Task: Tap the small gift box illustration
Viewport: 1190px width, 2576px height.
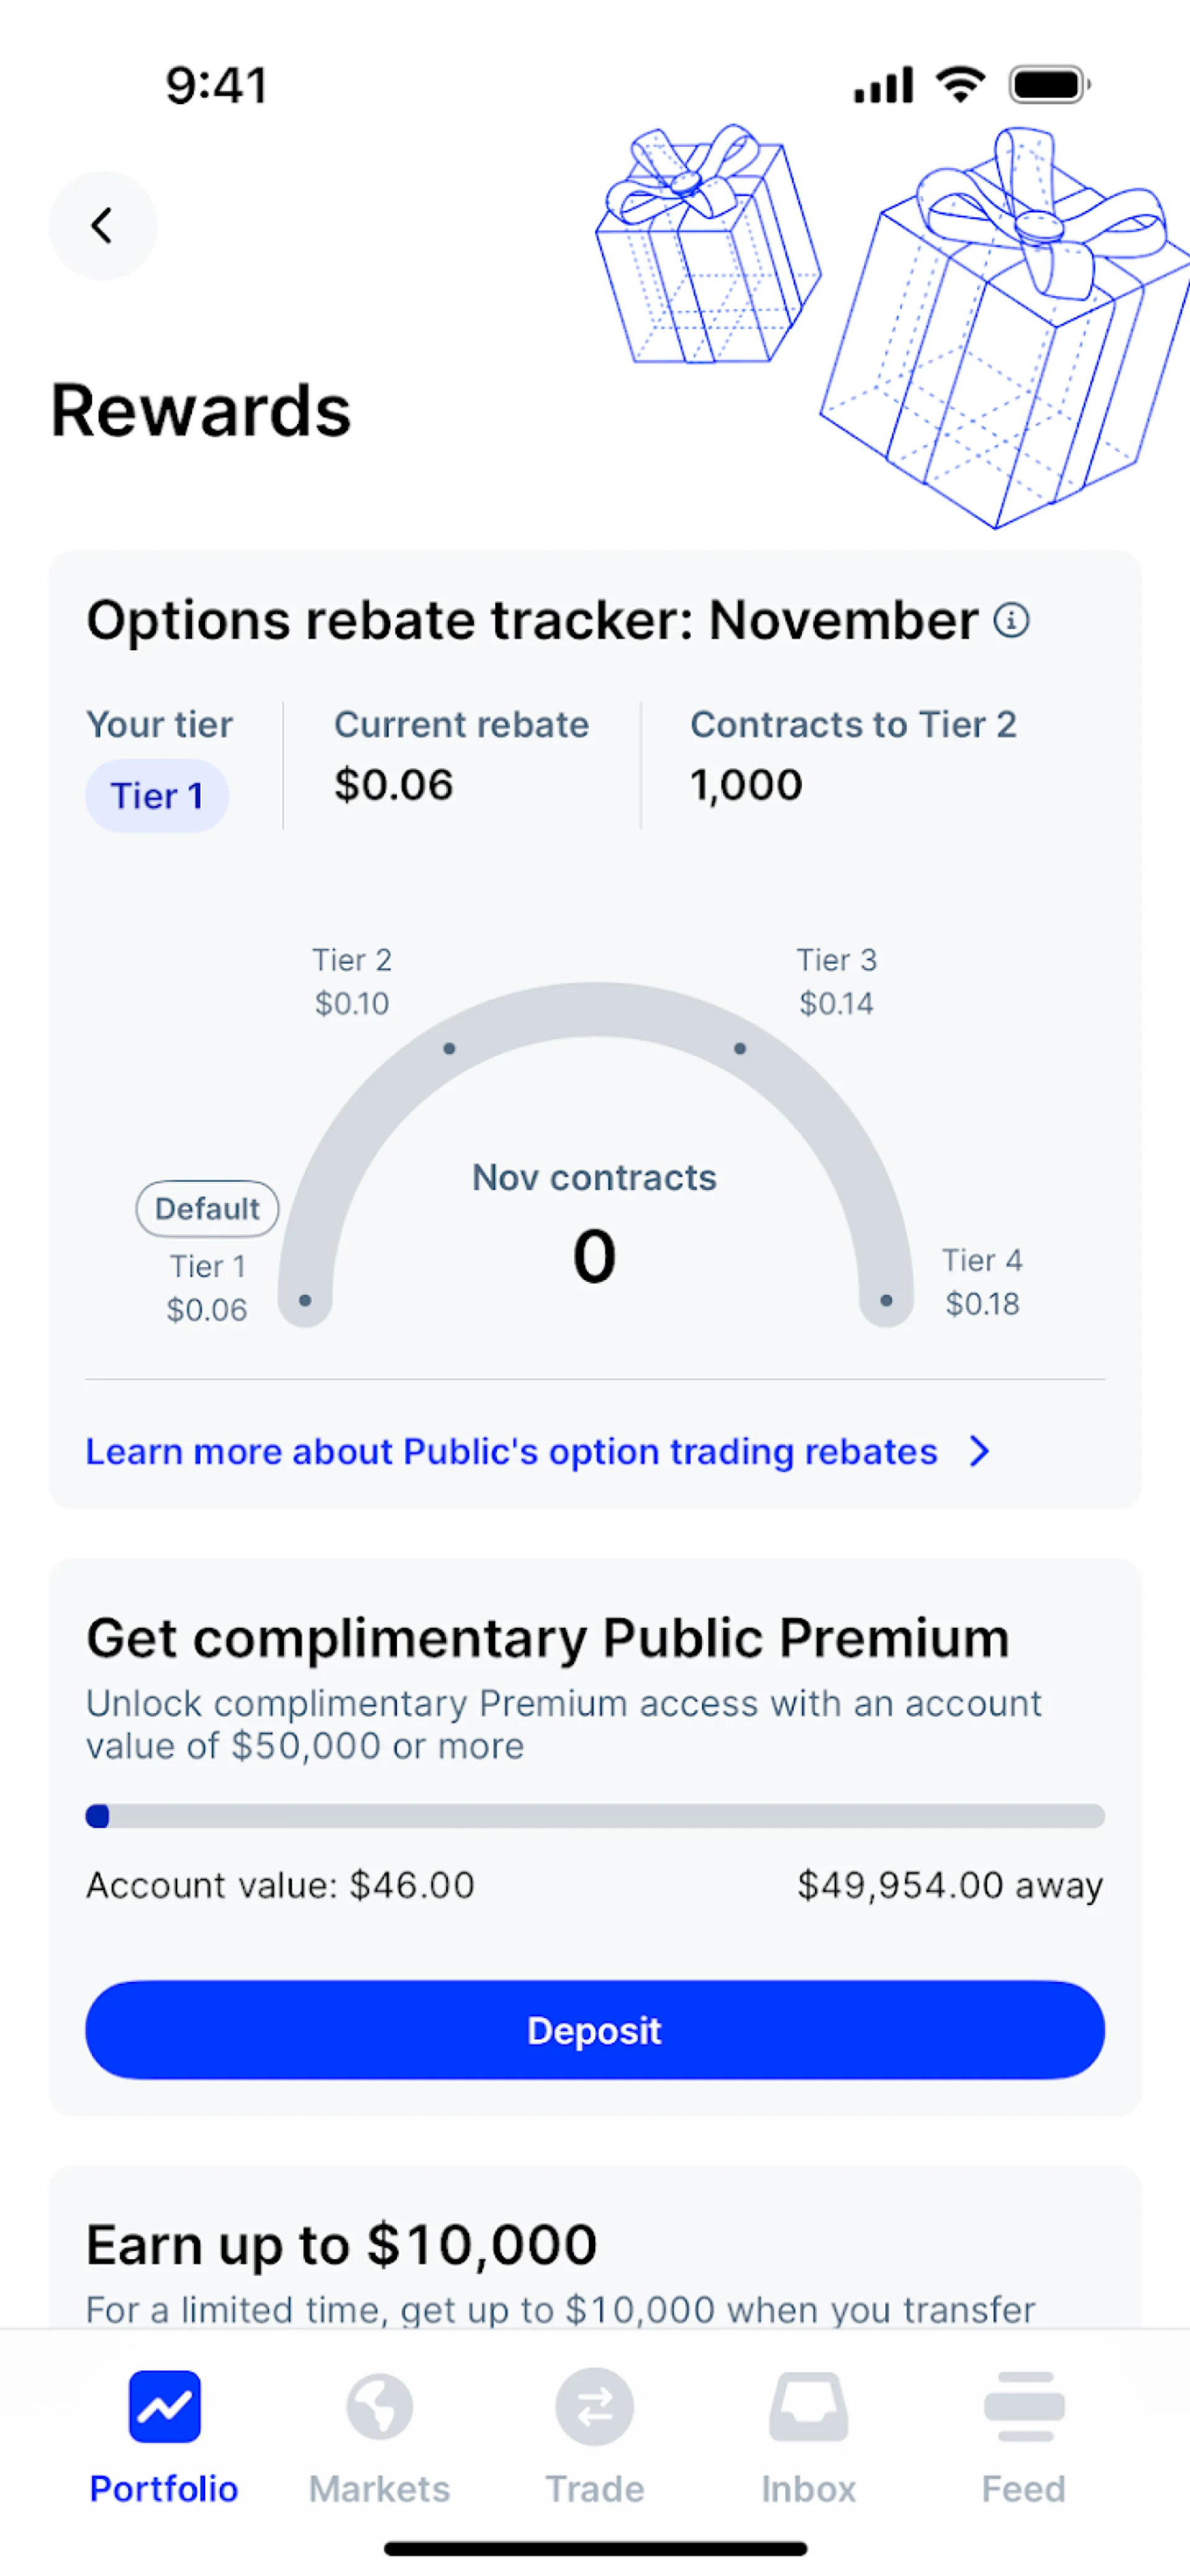Action: click(705, 246)
